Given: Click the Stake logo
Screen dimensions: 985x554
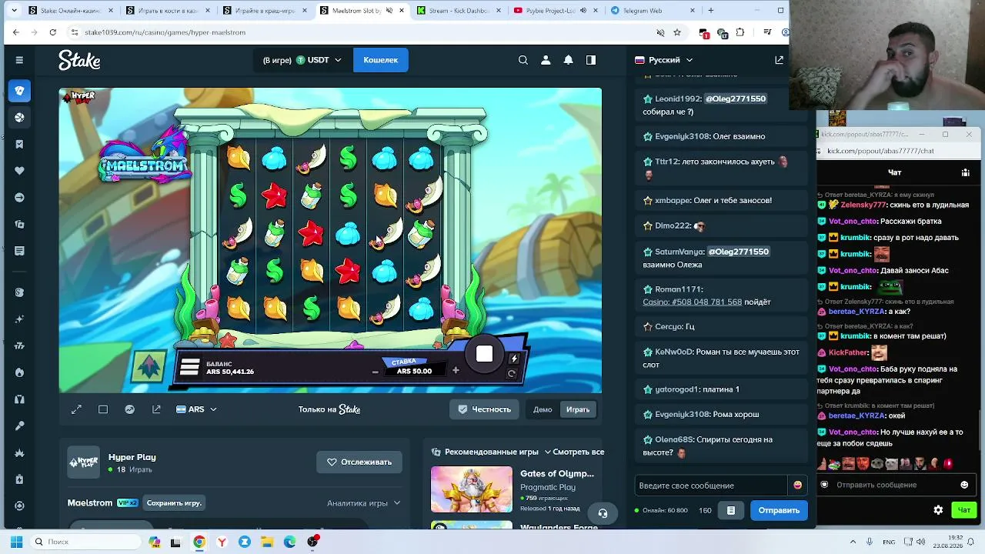Looking at the screenshot, I should click(x=79, y=60).
